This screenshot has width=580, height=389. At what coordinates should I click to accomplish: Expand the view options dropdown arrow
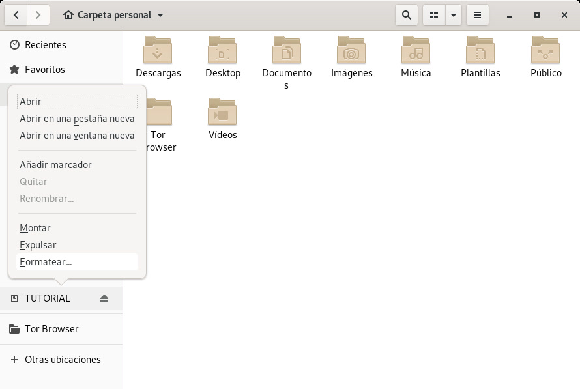(x=454, y=15)
